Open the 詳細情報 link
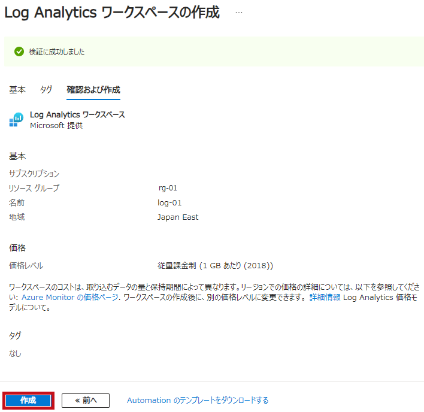 325,297
